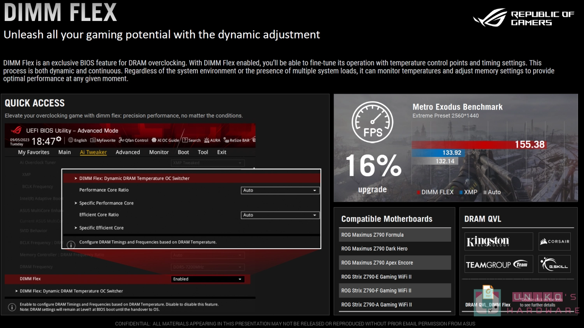Switch to My Favorites tab

pyautogui.click(x=33, y=152)
